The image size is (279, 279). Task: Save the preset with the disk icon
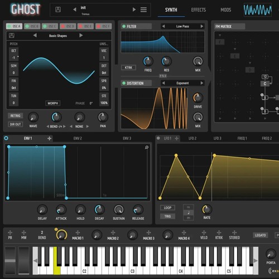pyautogui.click(x=58, y=9)
